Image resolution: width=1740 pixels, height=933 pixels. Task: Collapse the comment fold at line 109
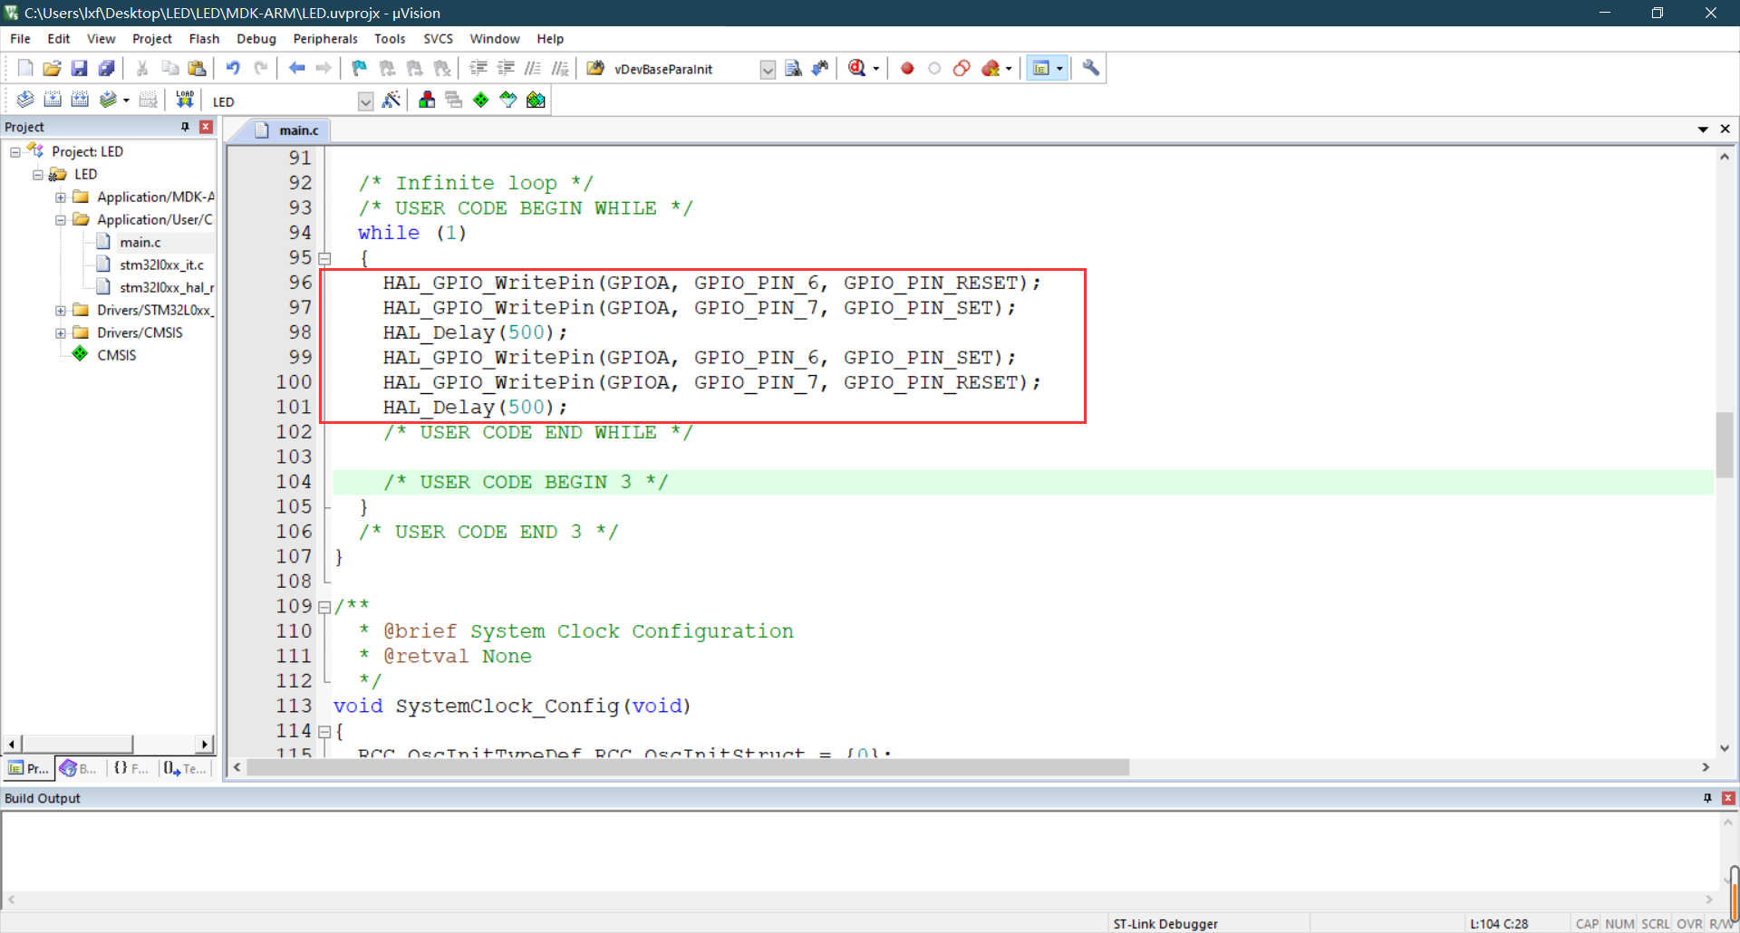[324, 607]
